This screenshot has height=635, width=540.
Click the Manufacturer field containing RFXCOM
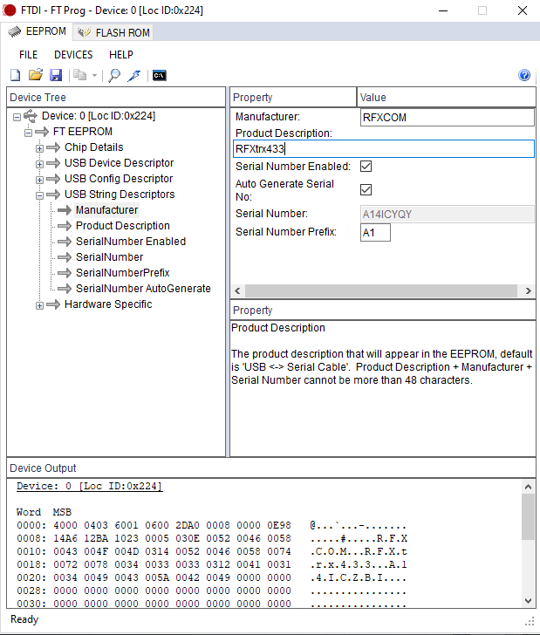click(448, 118)
